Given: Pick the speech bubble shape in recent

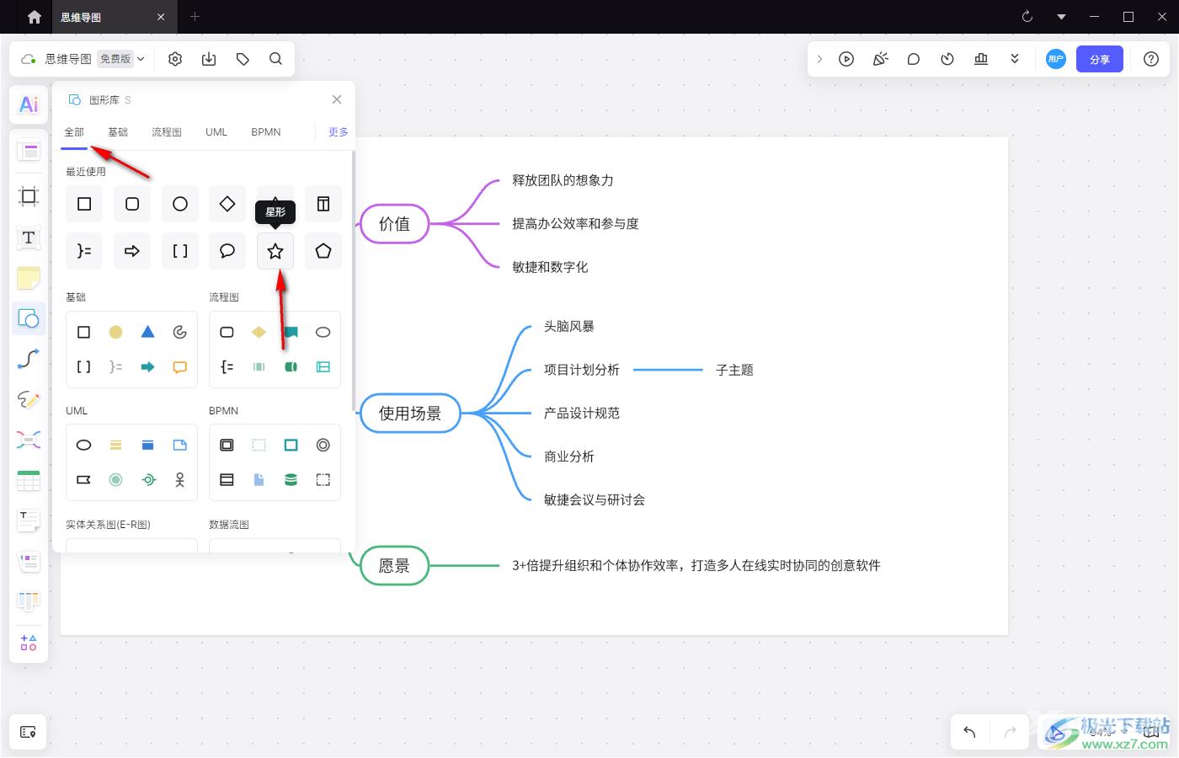Looking at the screenshot, I should [227, 251].
